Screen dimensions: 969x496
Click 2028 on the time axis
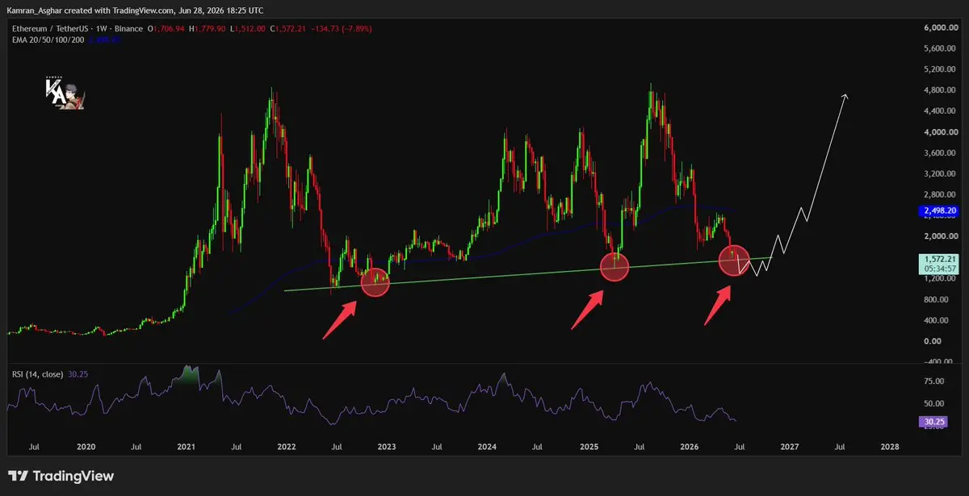pyautogui.click(x=890, y=446)
